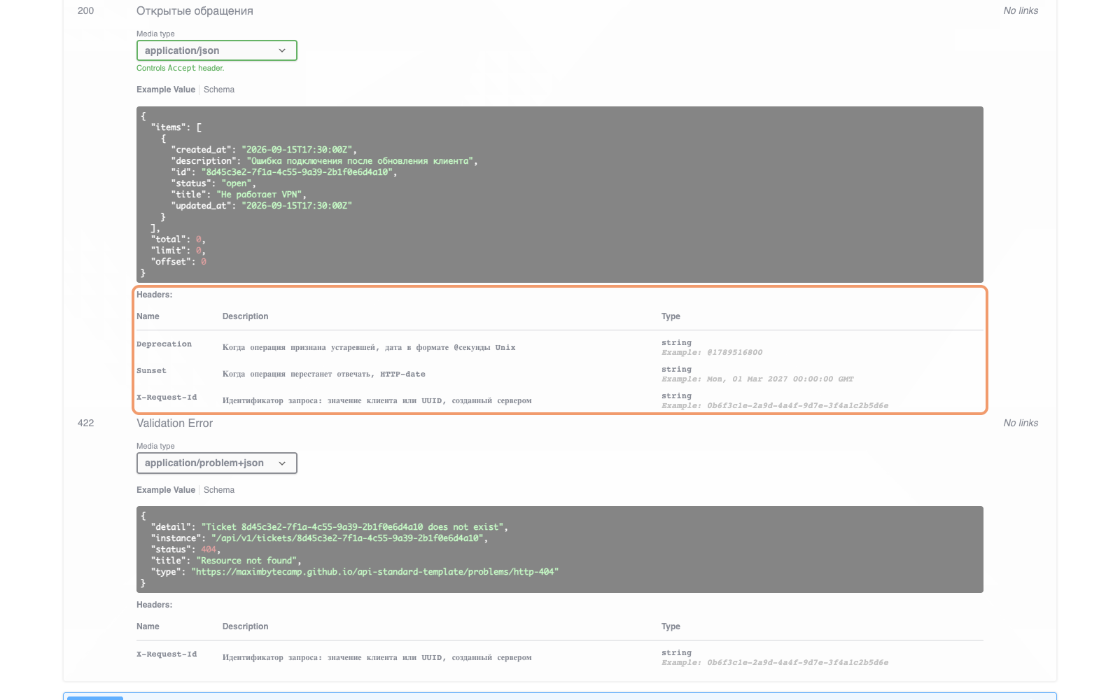
Task: Click No links text for 200 response
Action: [x=1021, y=10]
